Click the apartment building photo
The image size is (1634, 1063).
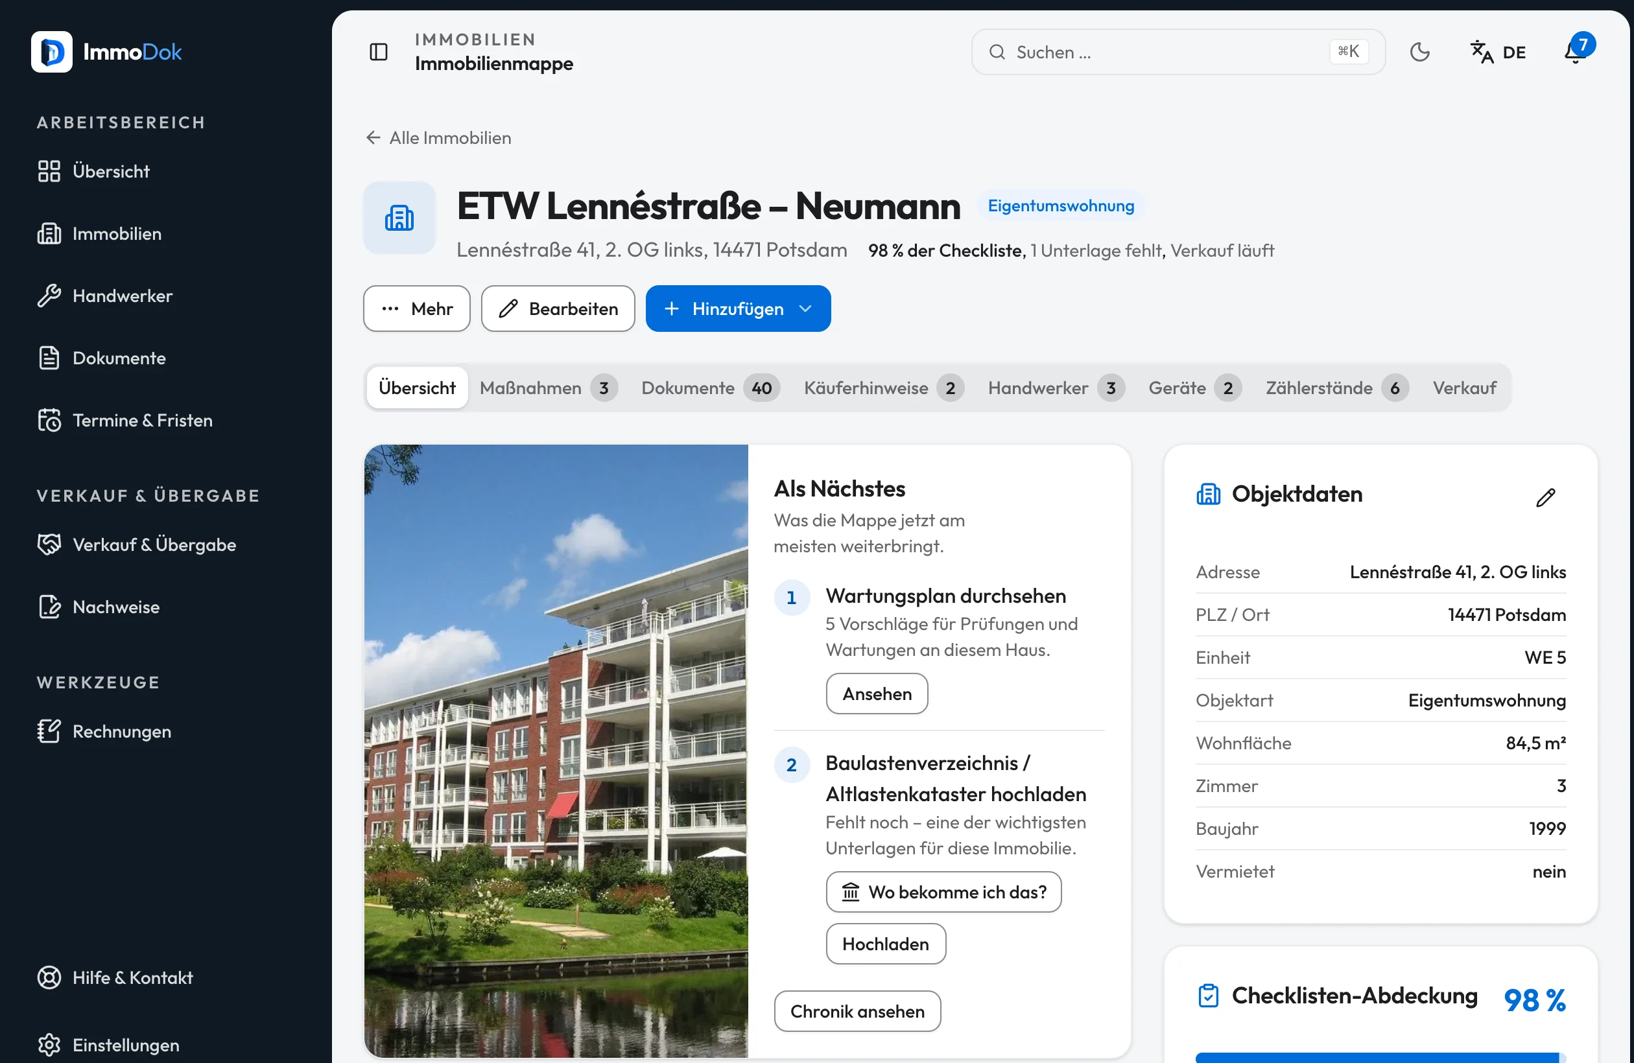point(556,751)
